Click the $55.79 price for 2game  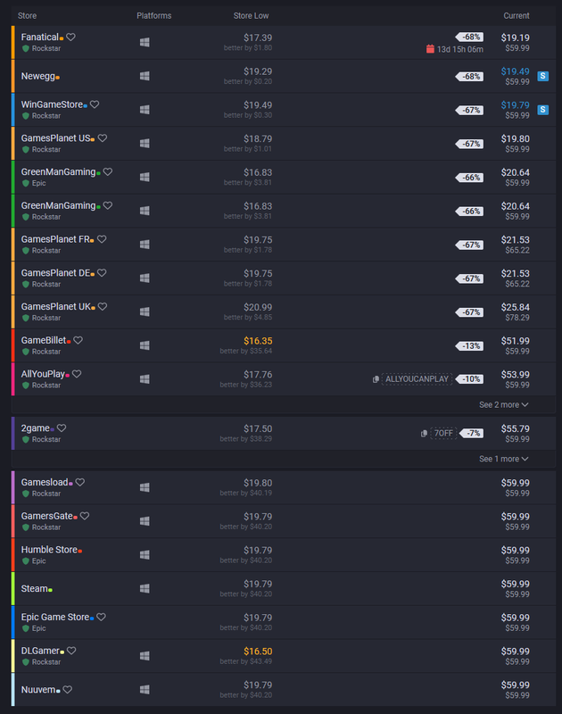pos(515,429)
